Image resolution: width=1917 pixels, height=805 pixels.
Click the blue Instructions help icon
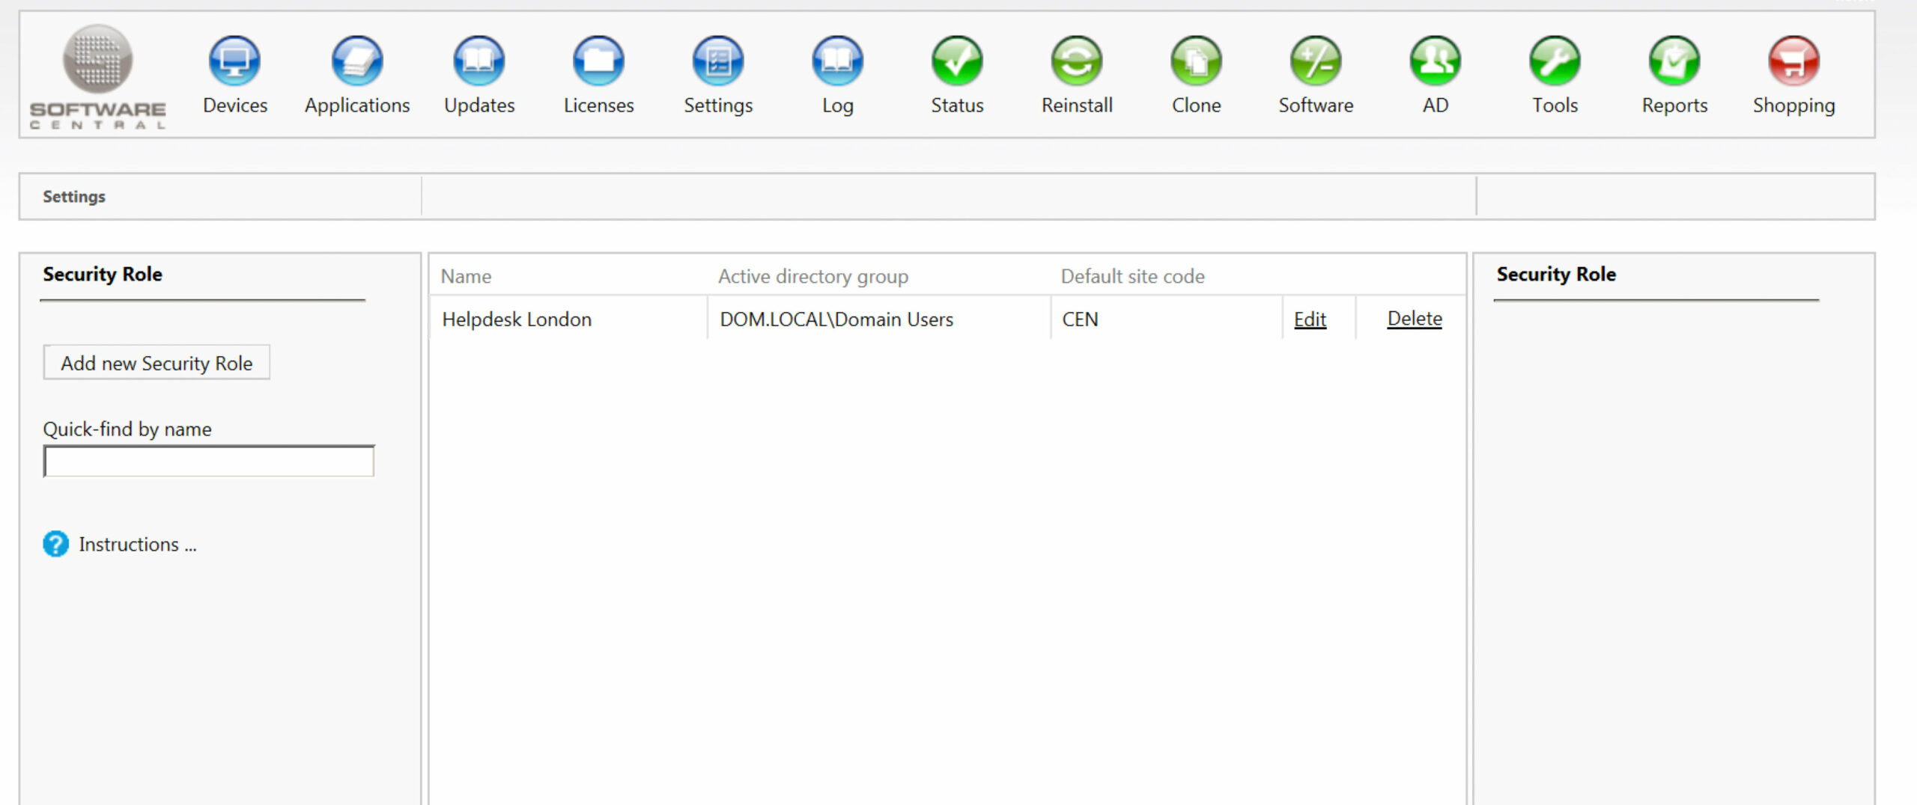(x=55, y=544)
